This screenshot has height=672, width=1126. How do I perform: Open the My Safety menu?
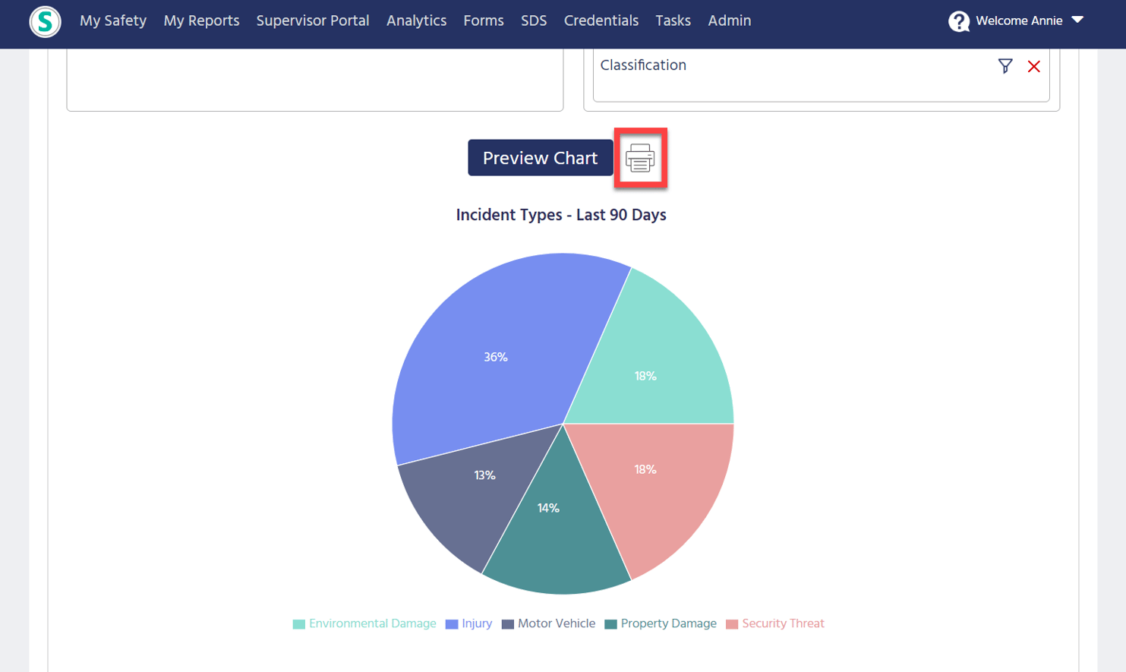coord(113,21)
